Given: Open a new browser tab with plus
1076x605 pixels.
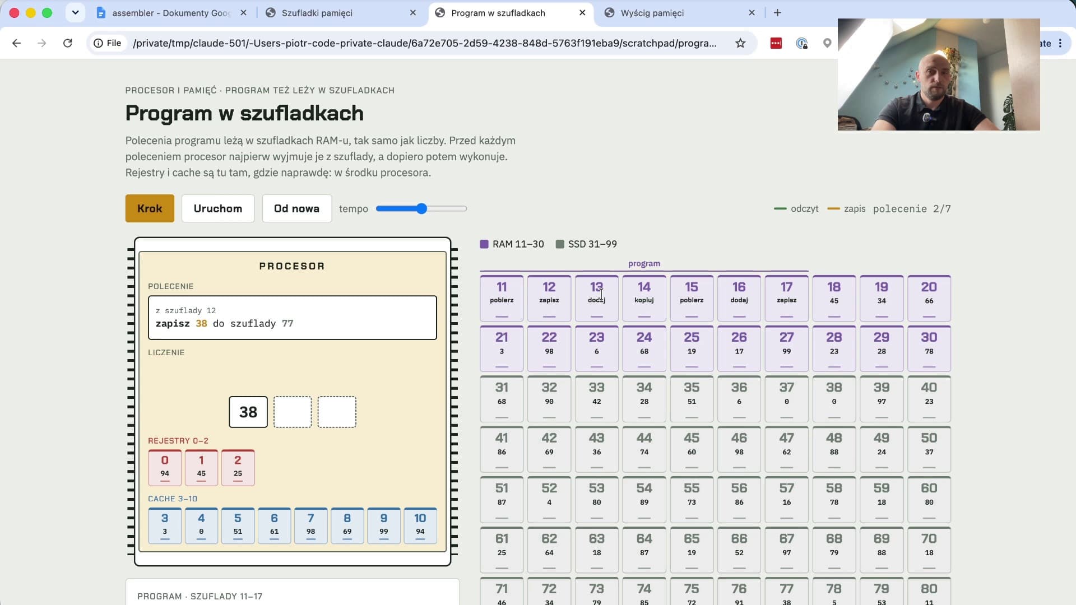Looking at the screenshot, I should click(x=777, y=13).
